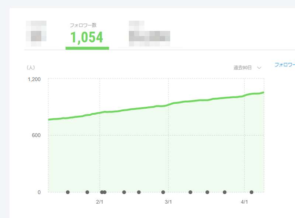
Task: Click the 1,054 follower count
Action: pyautogui.click(x=87, y=37)
